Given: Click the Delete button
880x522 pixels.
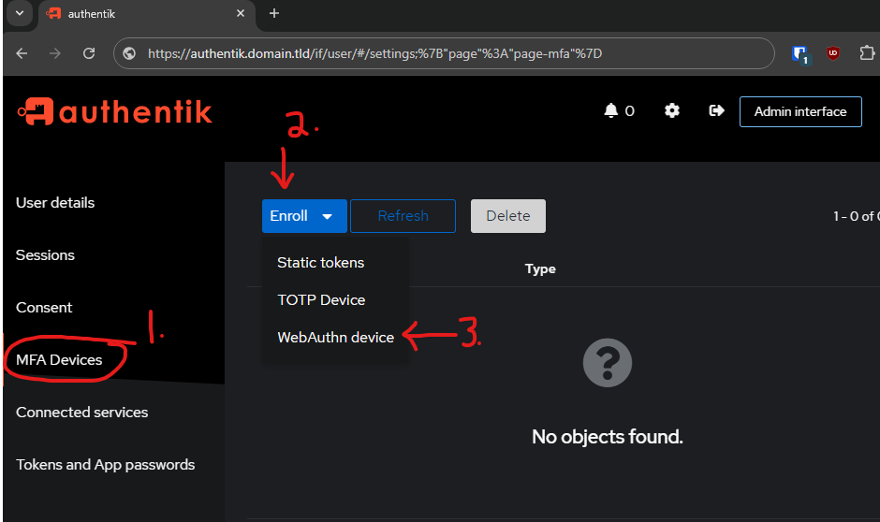Looking at the screenshot, I should (508, 216).
